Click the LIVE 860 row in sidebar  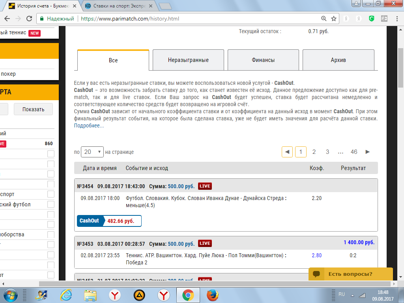coord(27,144)
